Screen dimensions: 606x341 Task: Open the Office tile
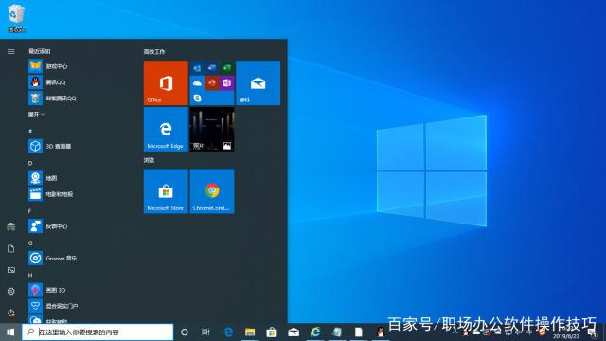point(166,82)
